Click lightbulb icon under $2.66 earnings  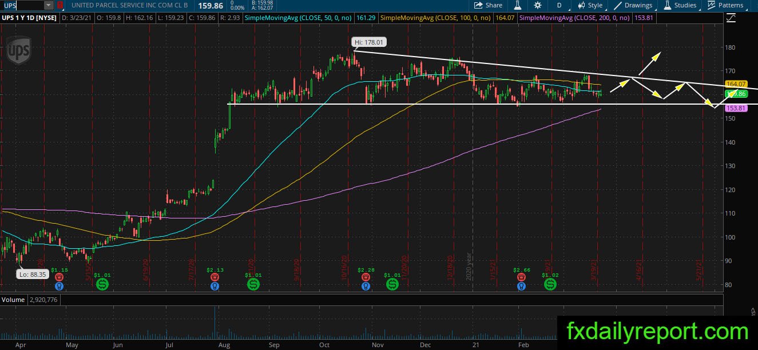tap(521, 286)
